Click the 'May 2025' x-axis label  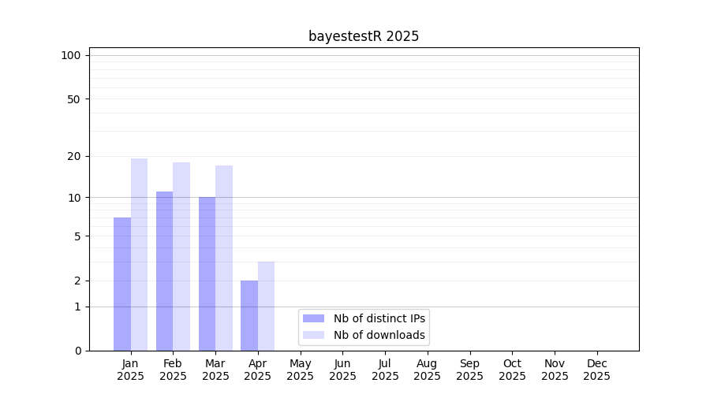click(301, 370)
